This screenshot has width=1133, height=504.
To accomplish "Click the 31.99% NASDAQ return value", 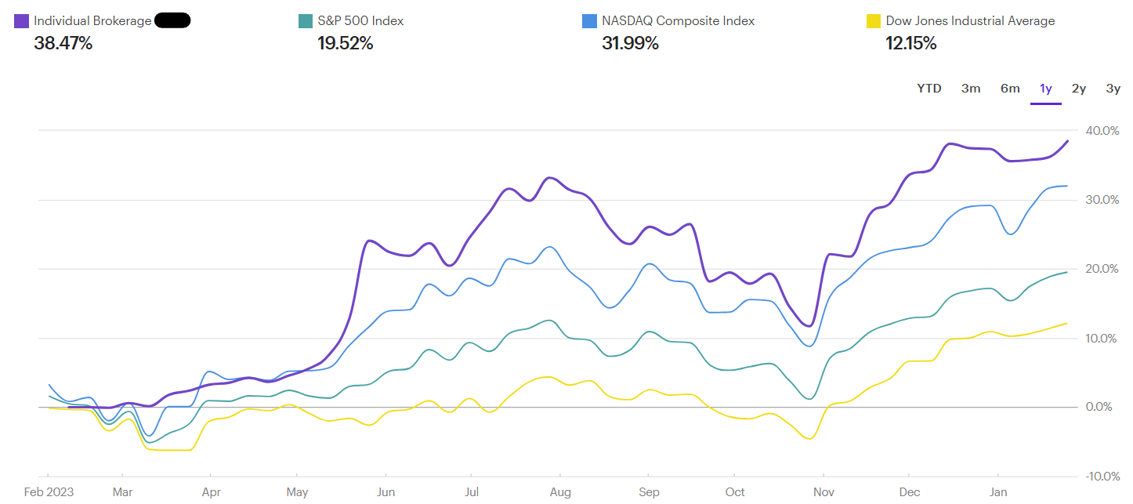I will click(630, 44).
